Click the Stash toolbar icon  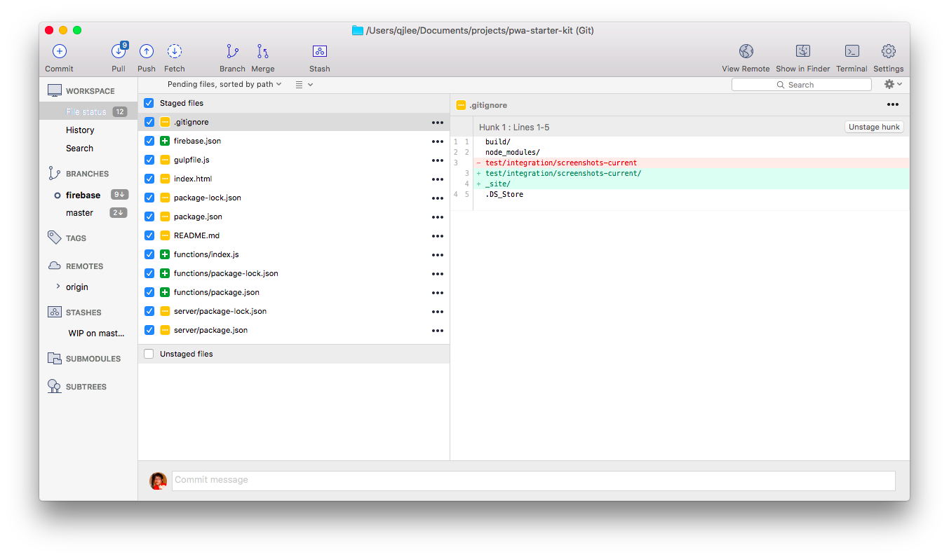point(320,51)
